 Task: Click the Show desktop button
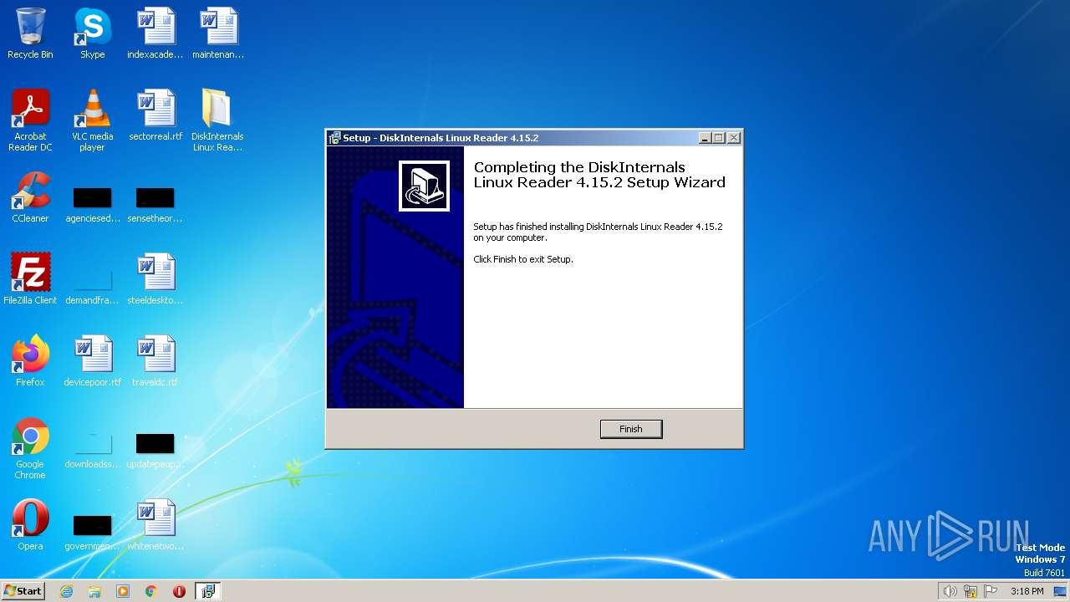[1062, 591]
